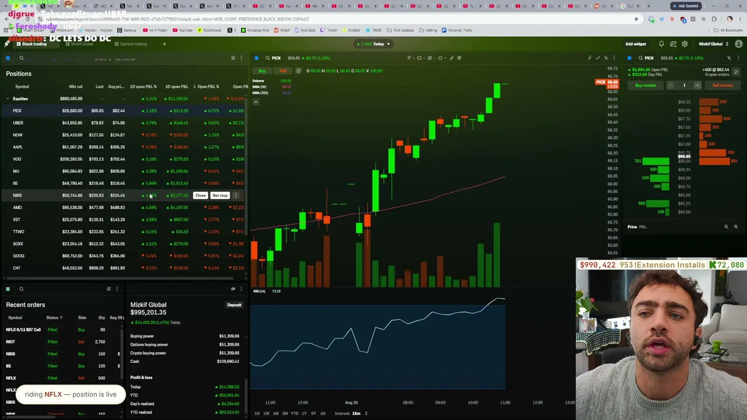The image size is (747, 420).
Task: Open the order ladder widget three-dot menu
Action: tap(737, 58)
